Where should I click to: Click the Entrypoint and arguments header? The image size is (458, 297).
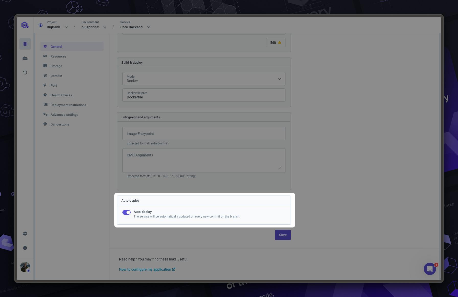pos(204,117)
